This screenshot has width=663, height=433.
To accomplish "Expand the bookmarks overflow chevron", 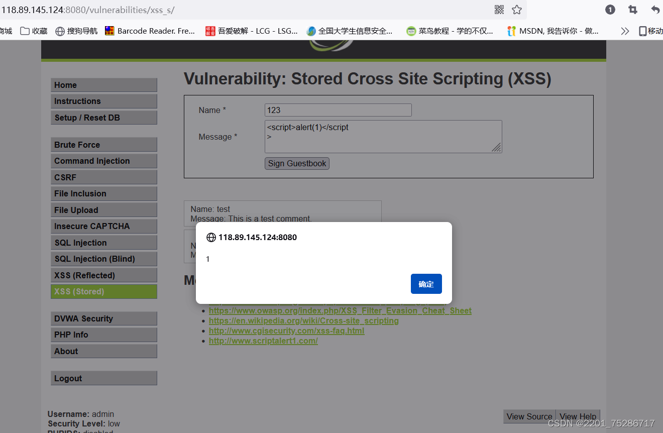I will click(625, 31).
